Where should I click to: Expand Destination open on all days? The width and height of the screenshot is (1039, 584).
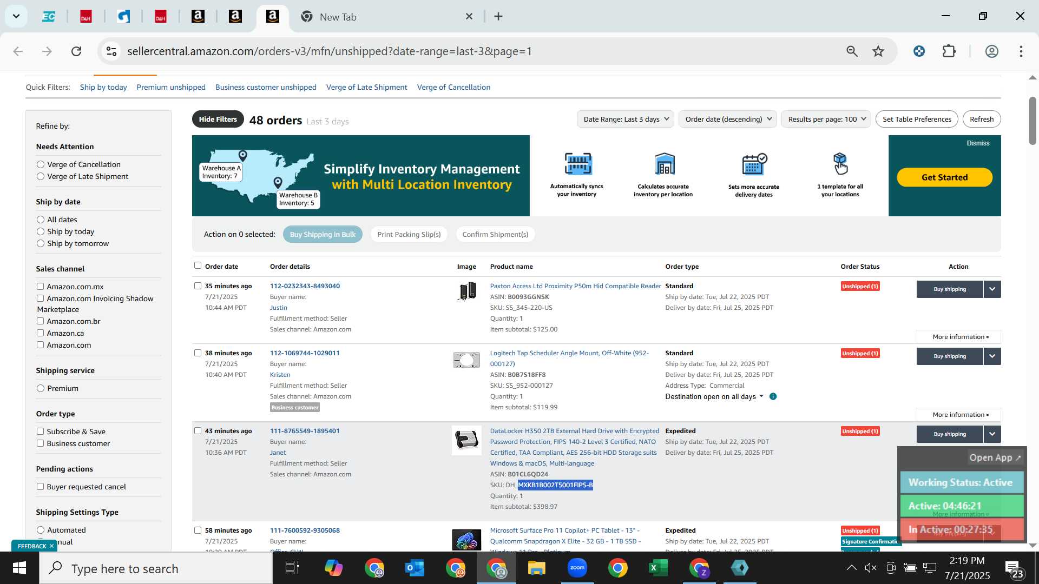click(x=714, y=396)
